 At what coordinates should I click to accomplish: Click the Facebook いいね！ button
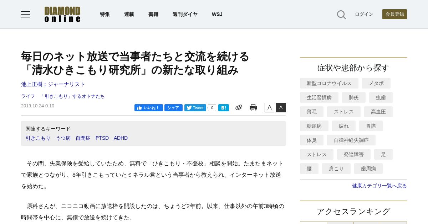point(149,108)
